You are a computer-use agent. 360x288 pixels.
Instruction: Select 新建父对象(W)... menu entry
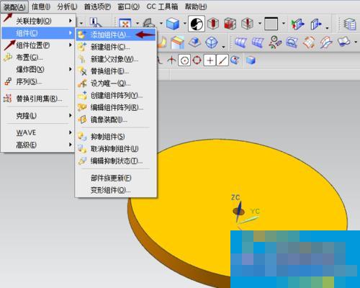click(x=116, y=59)
